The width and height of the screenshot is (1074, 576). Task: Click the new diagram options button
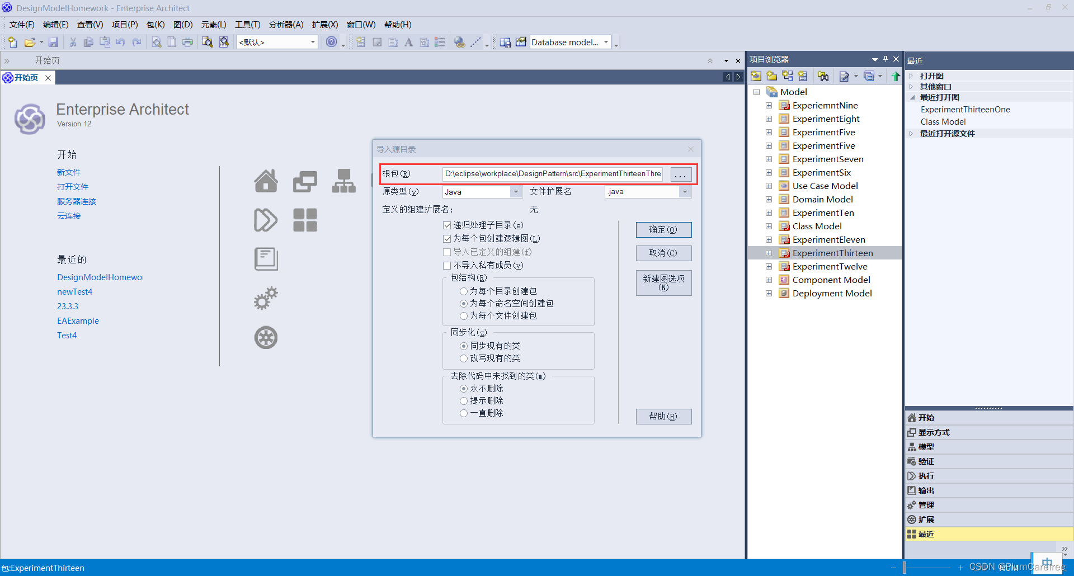coord(663,283)
